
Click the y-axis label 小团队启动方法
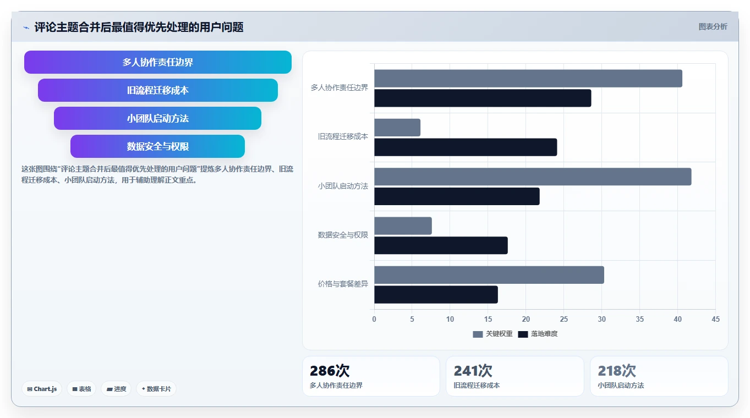(x=343, y=186)
